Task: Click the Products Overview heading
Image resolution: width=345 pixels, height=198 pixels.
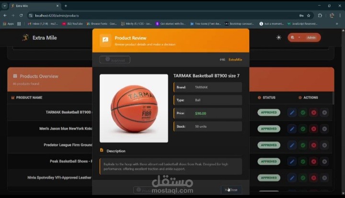Action: (39, 77)
